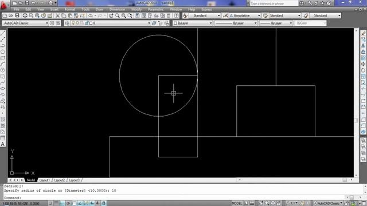The width and height of the screenshot is (367, 206).
Task: Click the application menu red A button
Action: (x=3, y=5)
